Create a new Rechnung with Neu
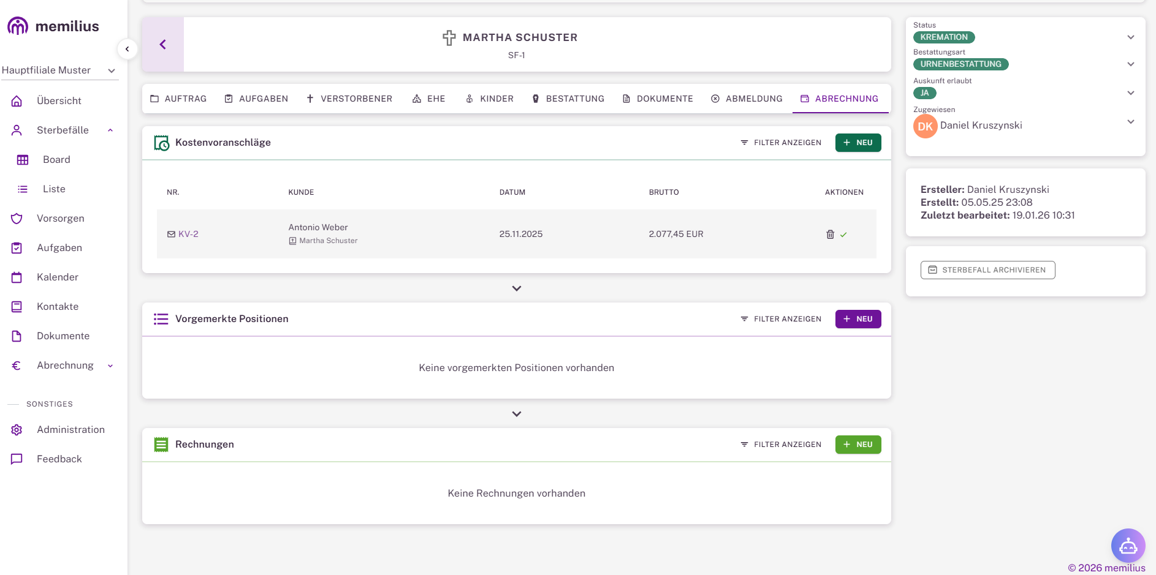Image resolution: width=1156 pixels, height=575 pixels. pos(857,445)
